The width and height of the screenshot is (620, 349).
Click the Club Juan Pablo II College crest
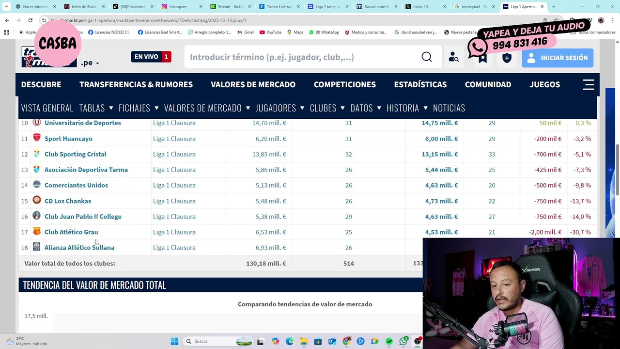pos(37,216)
